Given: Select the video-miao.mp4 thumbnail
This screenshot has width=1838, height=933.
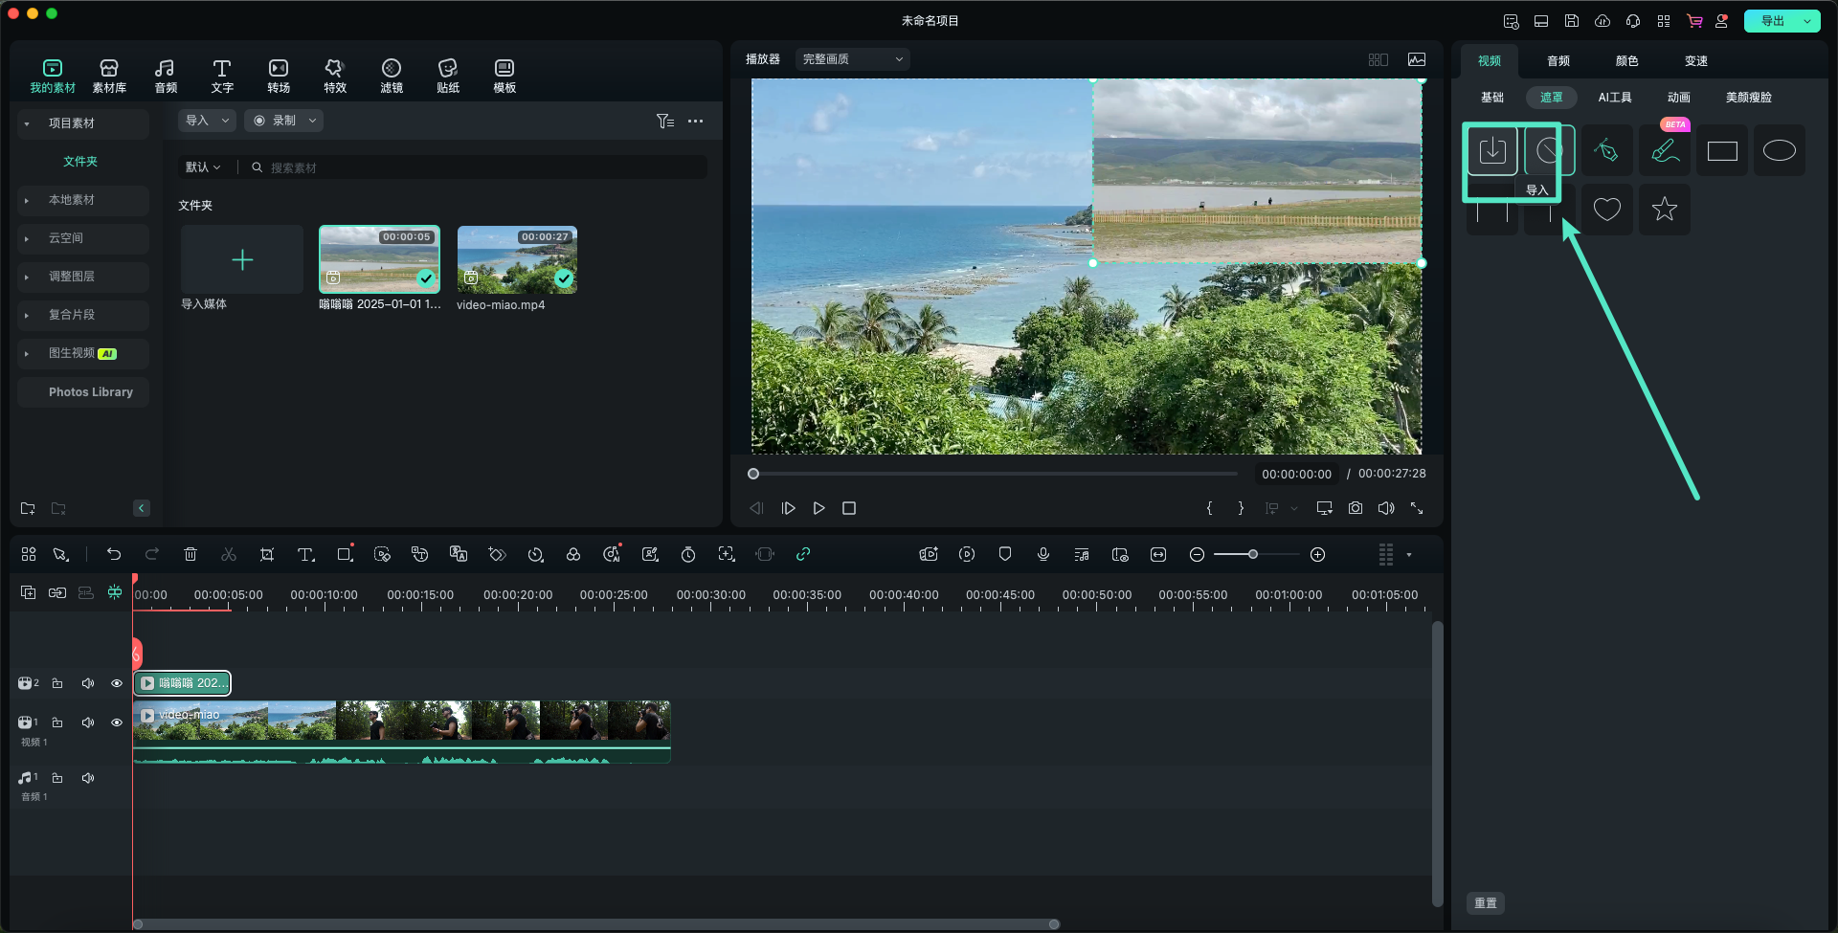Looking at the screenshot, I should click(517, 259).
